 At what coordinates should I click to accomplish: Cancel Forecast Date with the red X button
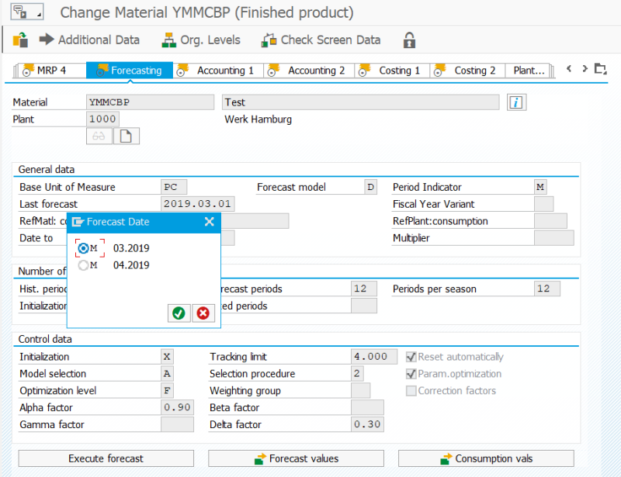coord(203,313)
